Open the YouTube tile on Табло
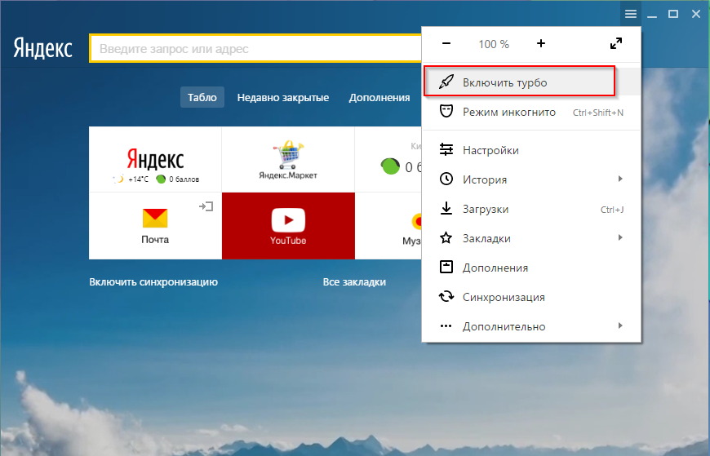710x456 pixels. [288, 226]
